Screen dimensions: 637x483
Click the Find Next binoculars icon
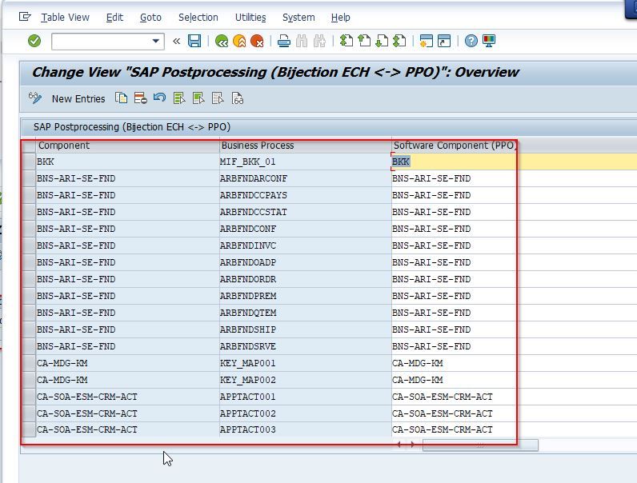(320, 41)
